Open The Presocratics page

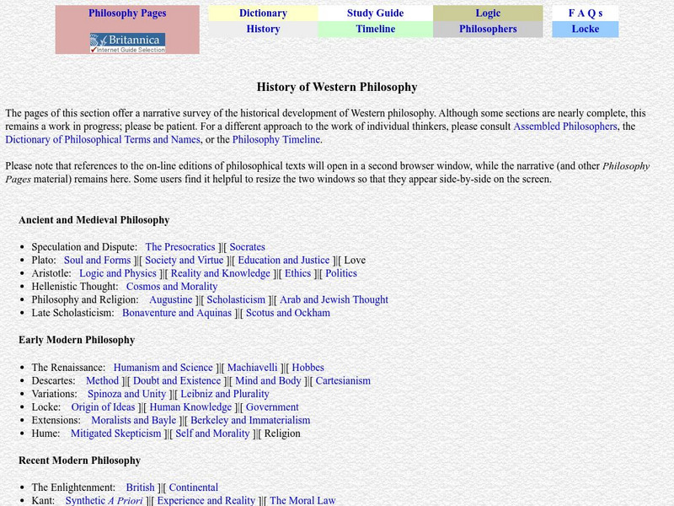pos(180,247)
